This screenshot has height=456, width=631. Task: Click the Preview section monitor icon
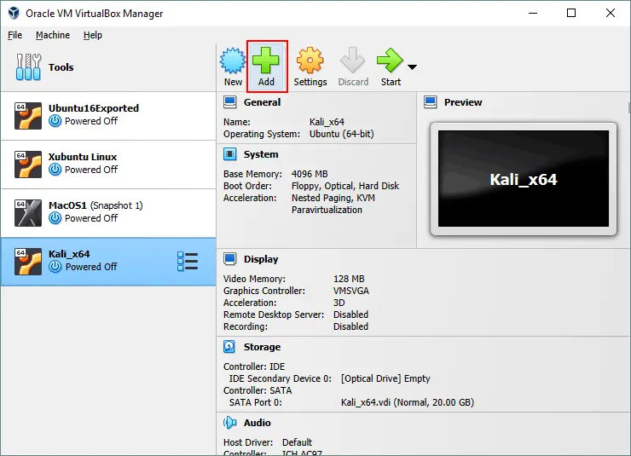point(431,102)
